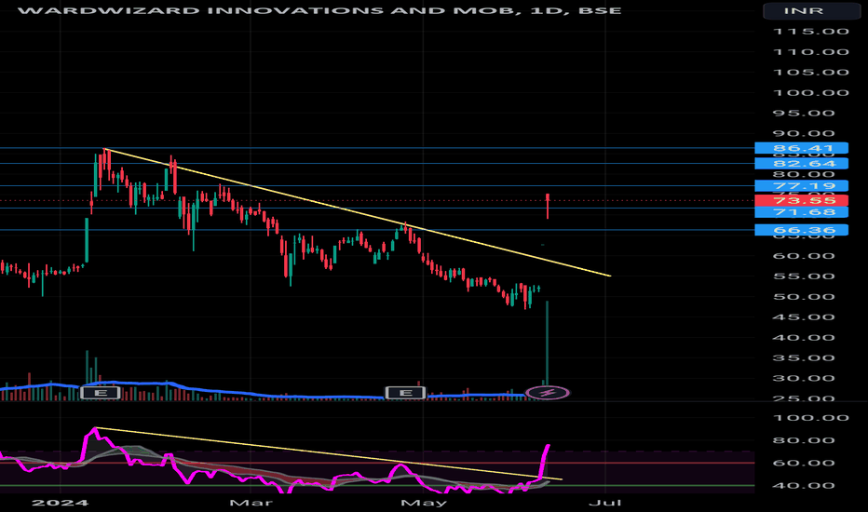Click the 86.41 price level label
Viewport: 868px width, 512px height.
tap(801, 148)
